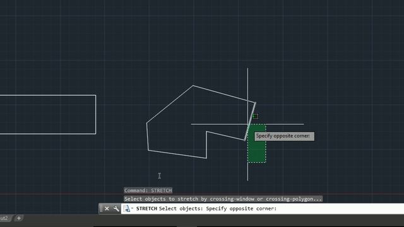Screen dimensions: 404x227
Task: Click the bold STRETCH word in command line
Action: tap(146, 209)
